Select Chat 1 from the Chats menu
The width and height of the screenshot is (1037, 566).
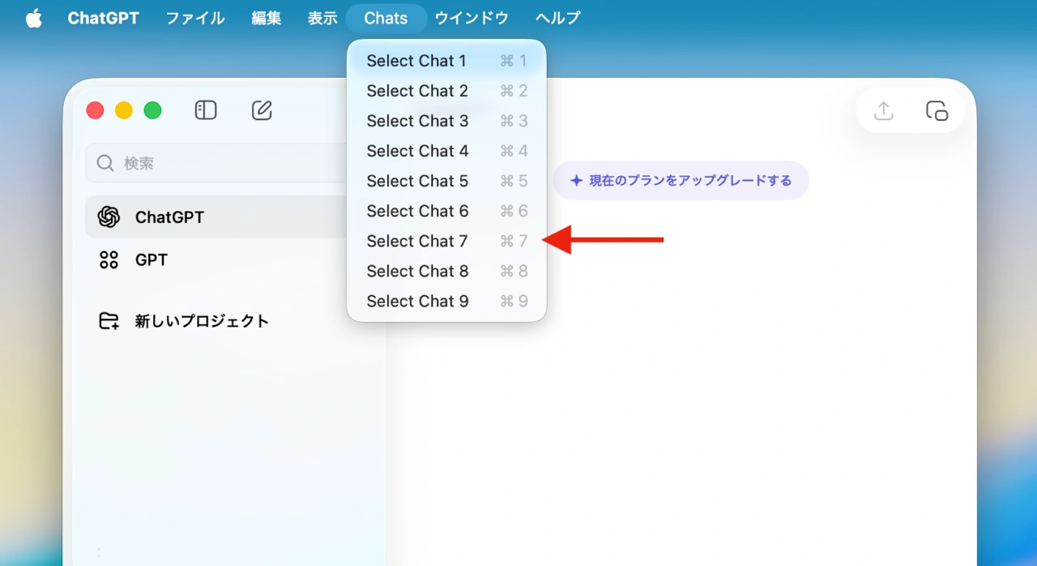tap(416, 60)
